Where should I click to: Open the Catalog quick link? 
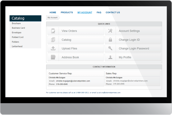76,40
